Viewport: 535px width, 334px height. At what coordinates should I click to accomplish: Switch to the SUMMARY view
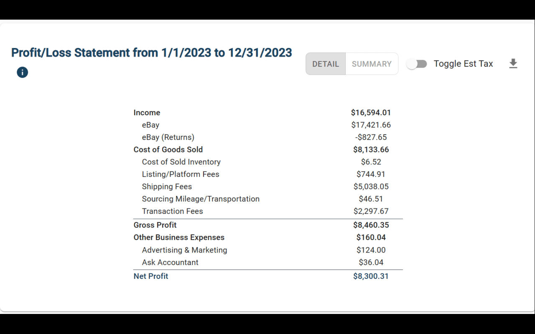click(372, 64)
